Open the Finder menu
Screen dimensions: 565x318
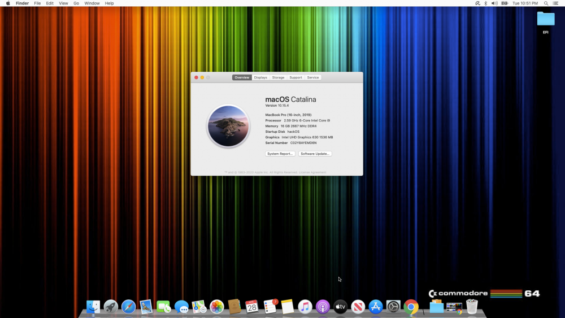[23, 3]
